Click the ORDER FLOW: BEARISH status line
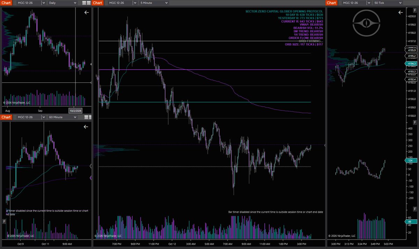The width and height of the screenshot is (419, 249). coord(306,38)
